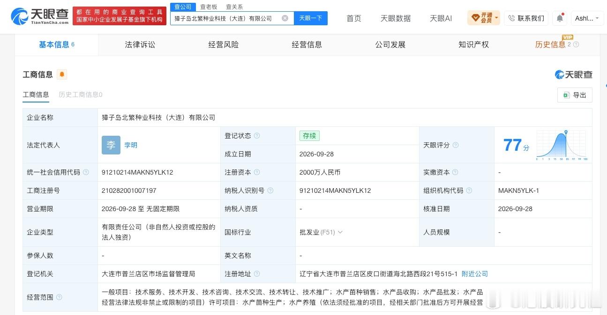
Task: Click help icon beside 历史信息 tab
Action: point(576,44)
